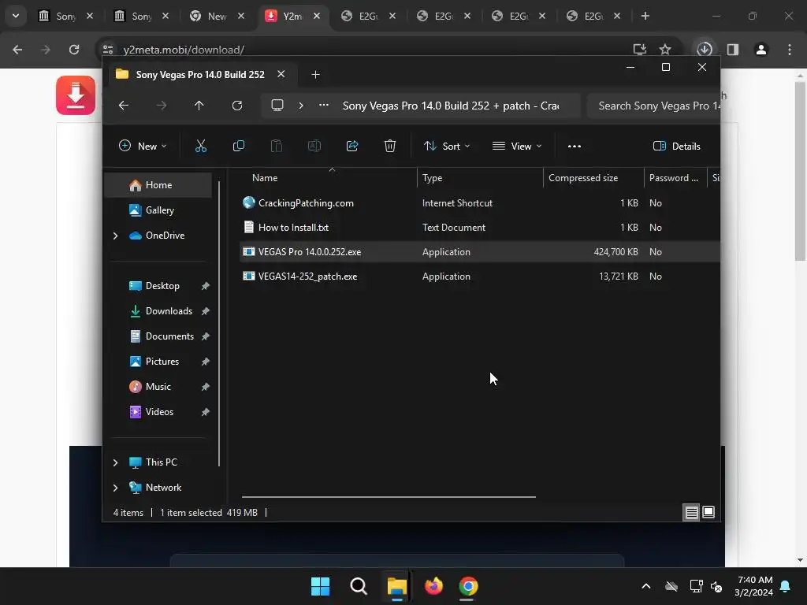Open Gallery in navigation pane
Image resolution: width=807 pixels, height=605 pixels.
[x=159, y=210]
